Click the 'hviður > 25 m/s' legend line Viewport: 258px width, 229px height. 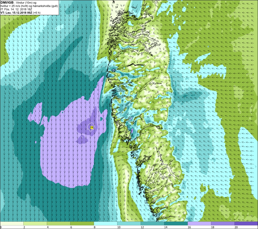29,6
